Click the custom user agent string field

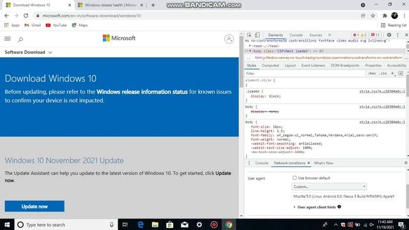tap(344, 196)
